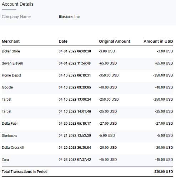
Task: Click the Account Details heading
Action: (17, 4)
